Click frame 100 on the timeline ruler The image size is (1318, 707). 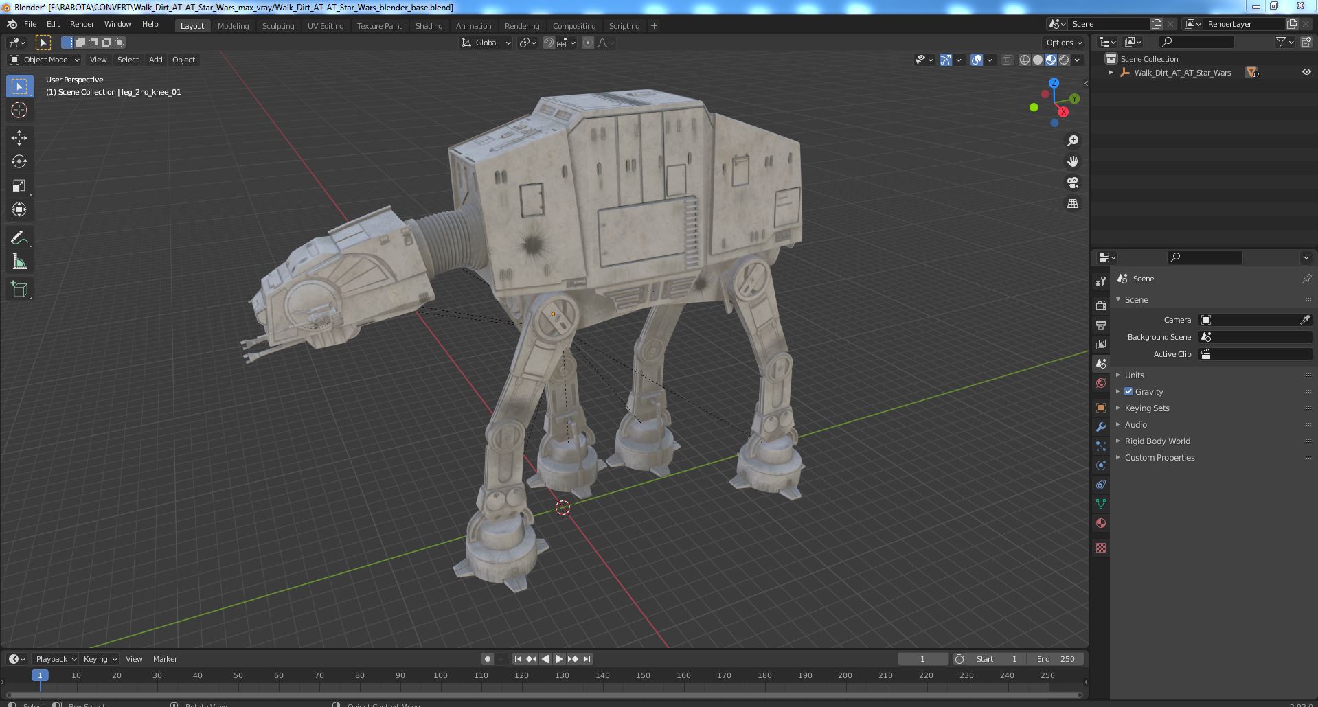coord(440,675)
